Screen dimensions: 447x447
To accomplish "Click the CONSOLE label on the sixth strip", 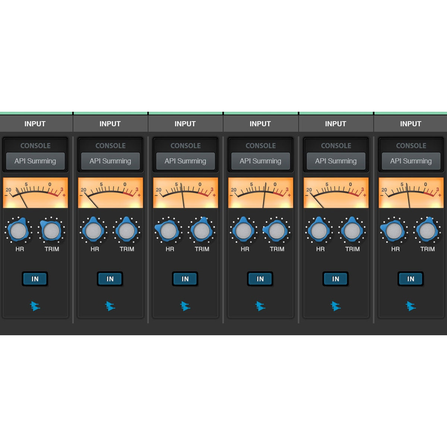I will [x=411, y=146].
